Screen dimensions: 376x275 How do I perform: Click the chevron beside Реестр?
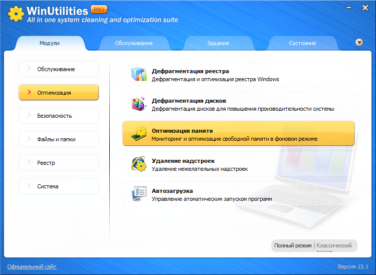[29, 162]
